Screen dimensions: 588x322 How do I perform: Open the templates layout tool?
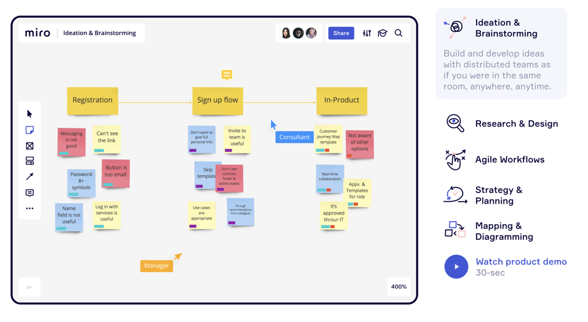click(29, 161)
